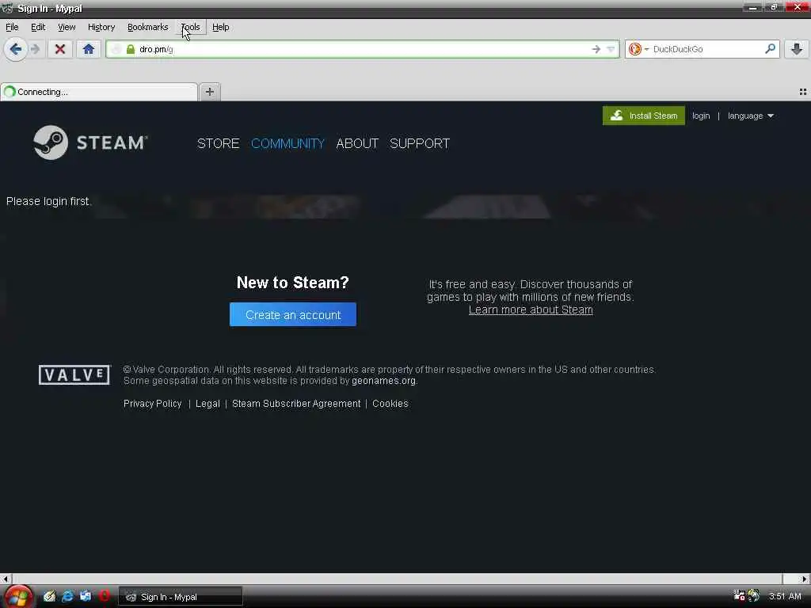Screen dimensions: 811x608
Task: Click the first quick launch notepad icon
Action: click(x=49, y=596)
